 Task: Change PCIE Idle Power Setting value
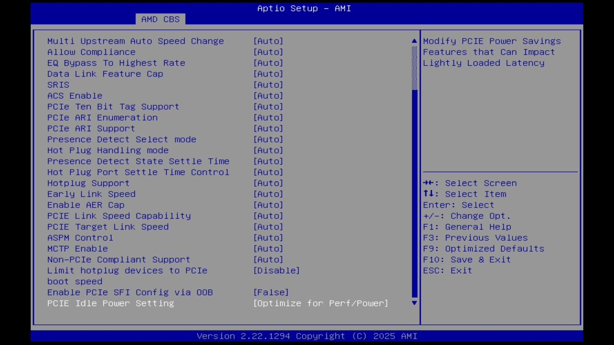pos(320,303)
